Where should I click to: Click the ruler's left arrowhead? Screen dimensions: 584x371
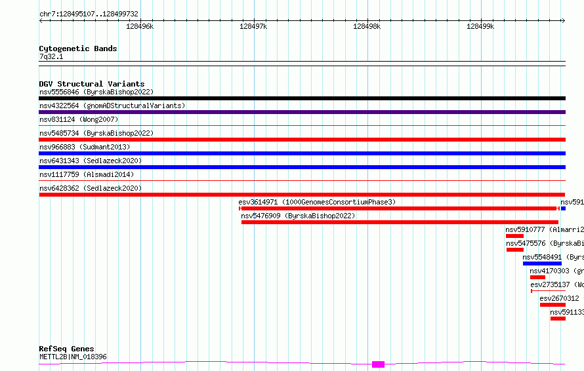tap(41, 21)
